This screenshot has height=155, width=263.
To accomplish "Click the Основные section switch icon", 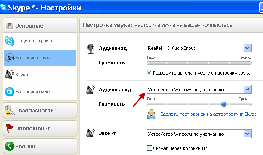I will pyautogui.click(x=9, y=26).
